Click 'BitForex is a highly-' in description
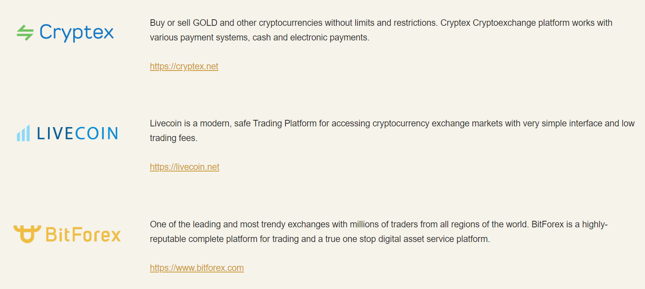 click(x=569, y=224)
